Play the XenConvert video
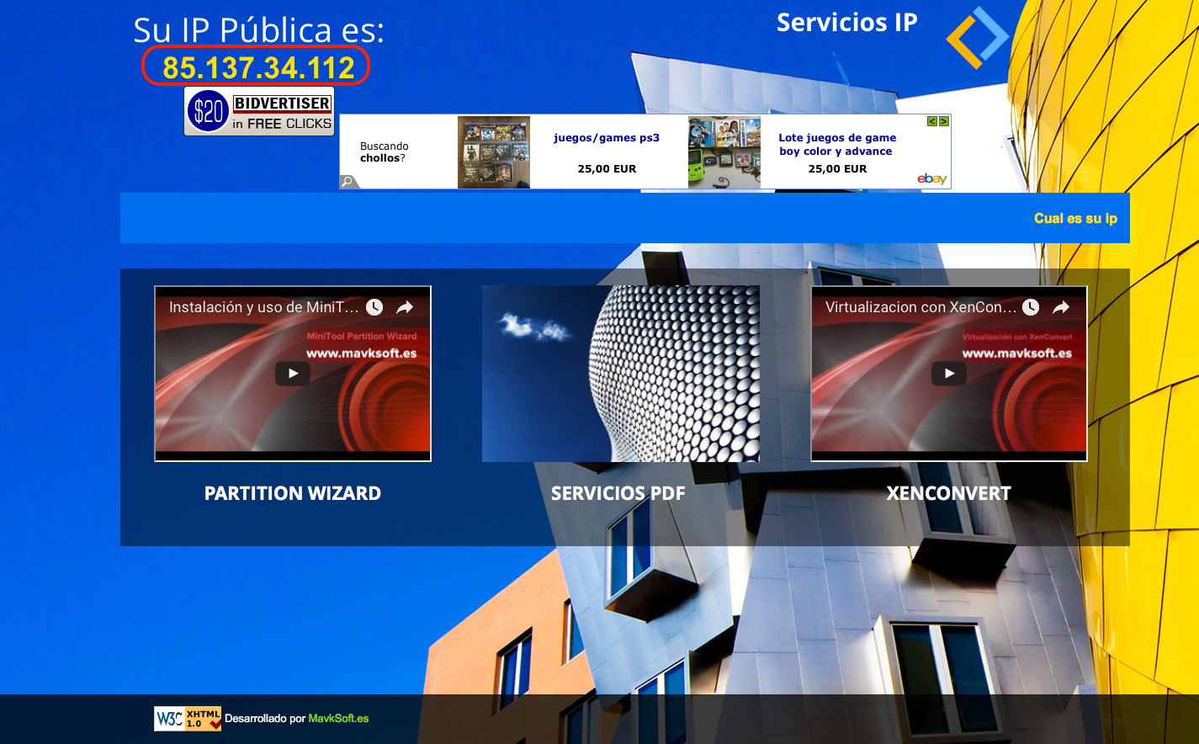The width and height of the screenshot is (1199, 744). pyautogui.click(x=948, y=373)
